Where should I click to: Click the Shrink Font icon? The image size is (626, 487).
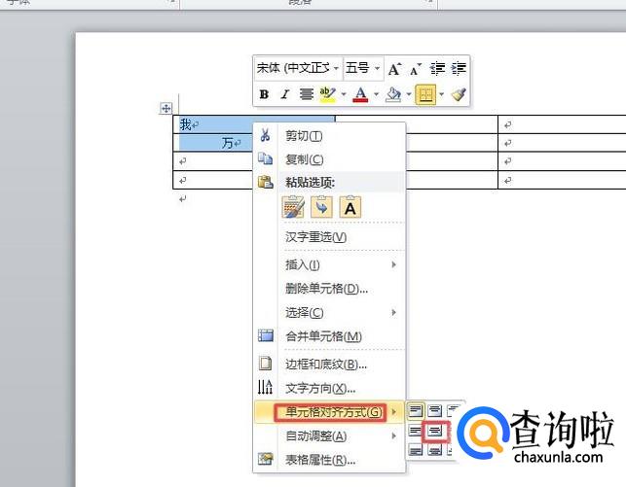tap(415, 68)
